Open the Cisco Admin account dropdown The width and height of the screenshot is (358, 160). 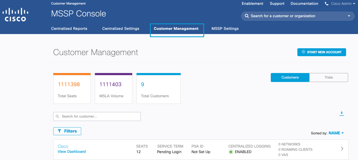point(343,4)
